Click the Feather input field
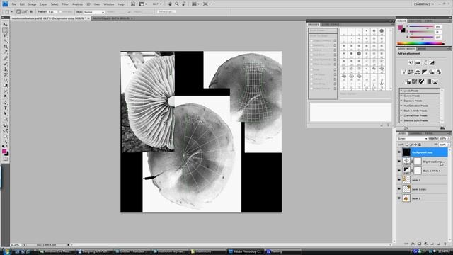The width and height of the screenshot is (453, 255). point(52,12)
